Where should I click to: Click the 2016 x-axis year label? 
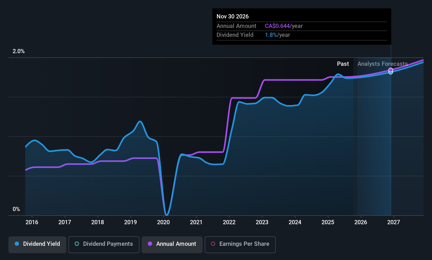(x=32, y=222)
